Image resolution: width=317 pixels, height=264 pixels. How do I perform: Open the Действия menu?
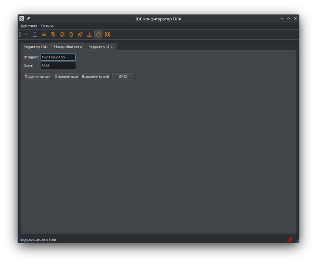29,26
